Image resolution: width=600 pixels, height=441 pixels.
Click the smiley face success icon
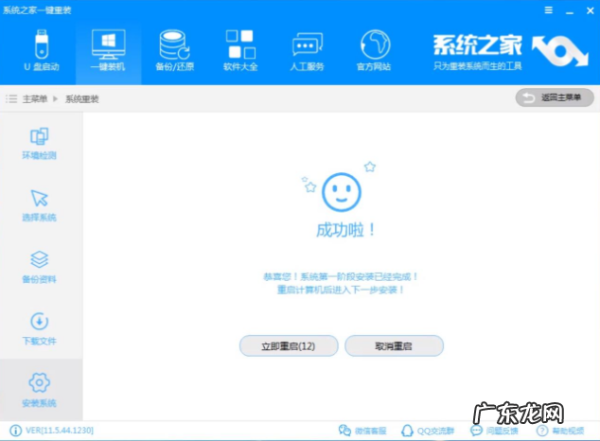[342, 192]
